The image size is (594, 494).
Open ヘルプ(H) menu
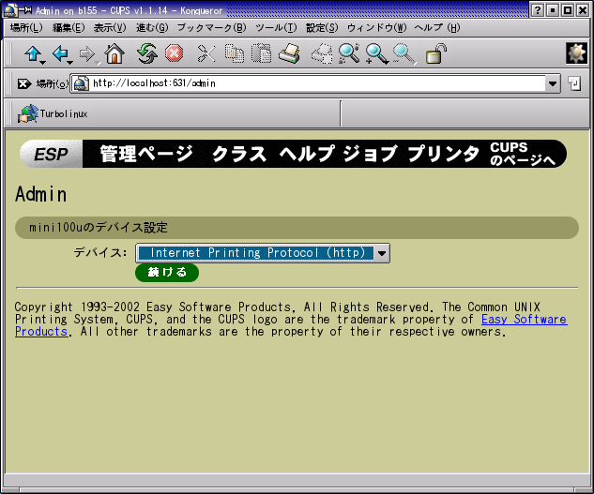click(x=436, y=28)
